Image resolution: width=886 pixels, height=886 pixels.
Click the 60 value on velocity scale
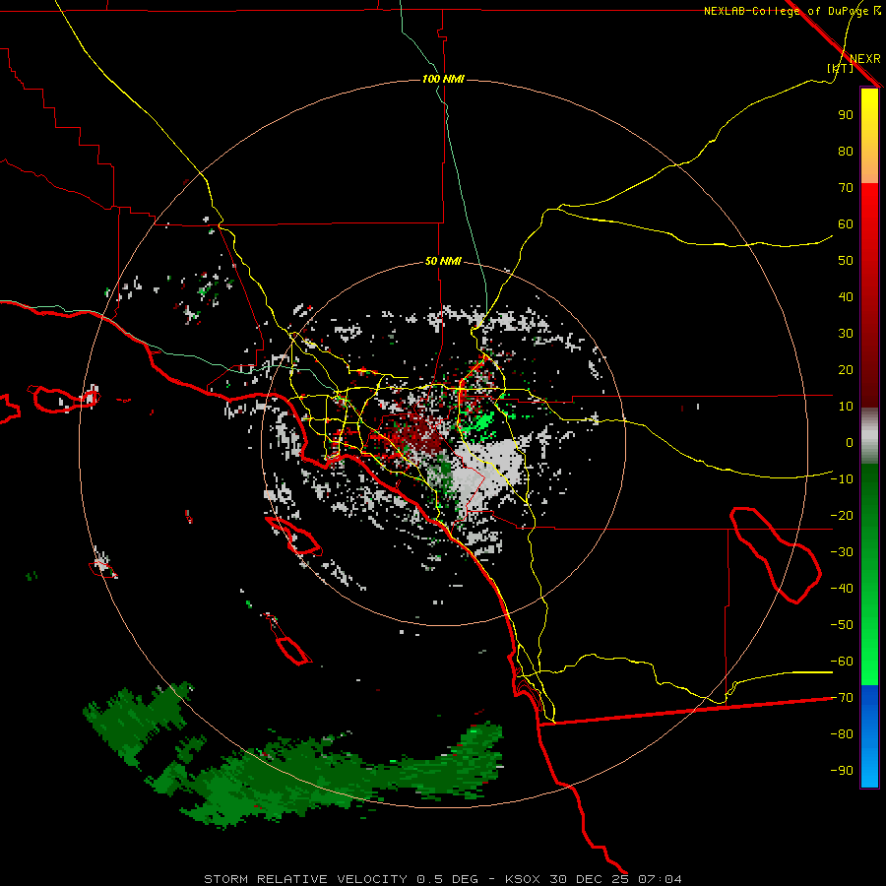(x=846, y=224)
